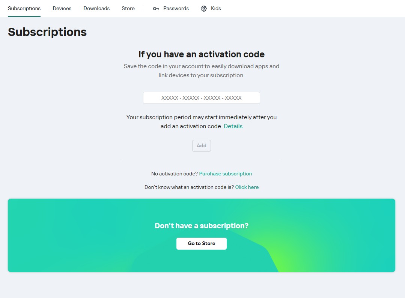Click the 'If you have an activation code' heading
The image size is (405, 298).
tap(202, 54)
